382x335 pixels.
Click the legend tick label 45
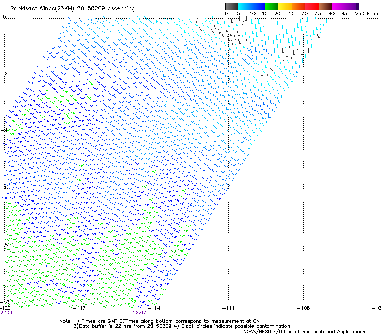[x=344, y=14]
